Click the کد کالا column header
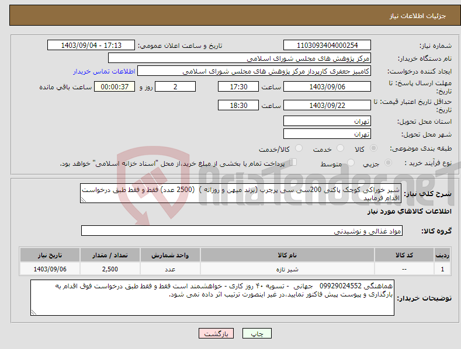The width and height of the screenshot is (461, 349). coord(404,255)
